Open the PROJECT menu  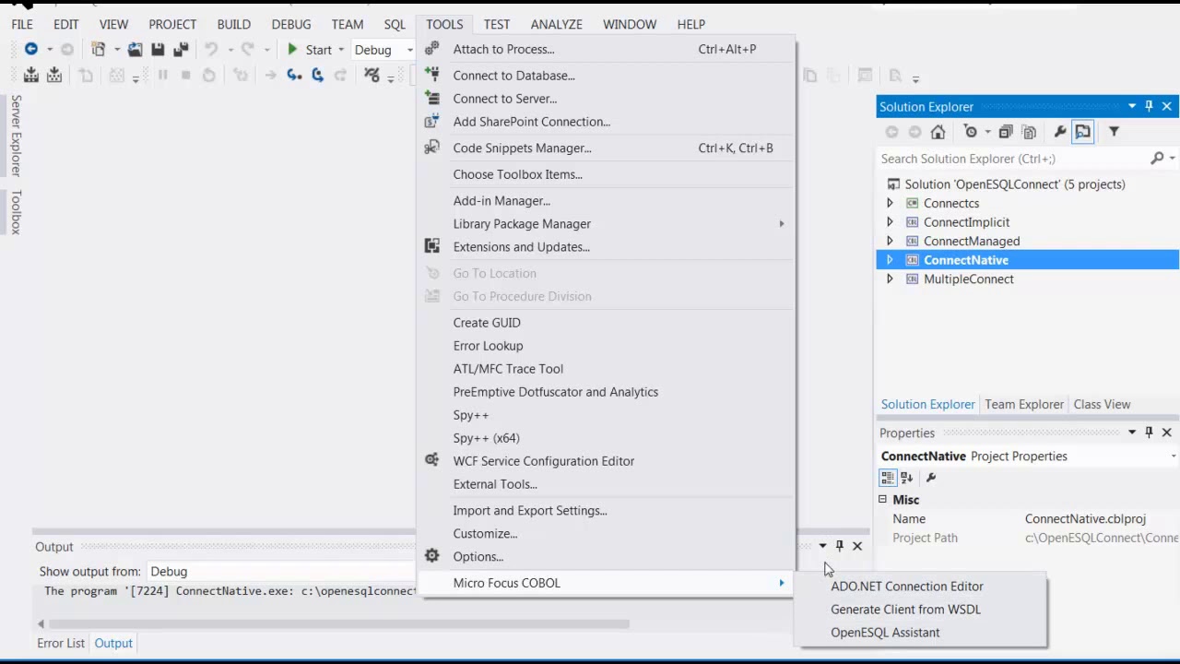[x=172, y=24]
